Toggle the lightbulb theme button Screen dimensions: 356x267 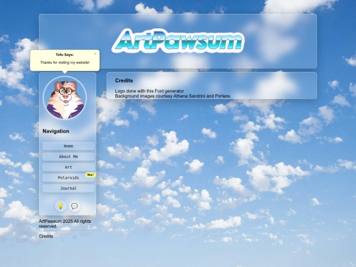pos(61,206)
